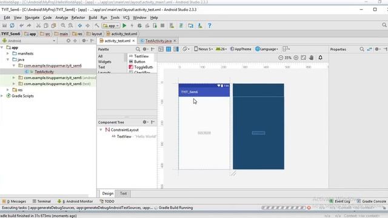Toggle the Design view mode icon
The height and width of the screenshot is (218, 388).
coord(161,49)
